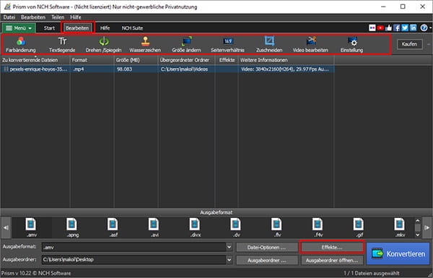The width and height of the screenshot is (433, 278).
Task: Choose the .divx output format icon
Action: pos(196,227)
